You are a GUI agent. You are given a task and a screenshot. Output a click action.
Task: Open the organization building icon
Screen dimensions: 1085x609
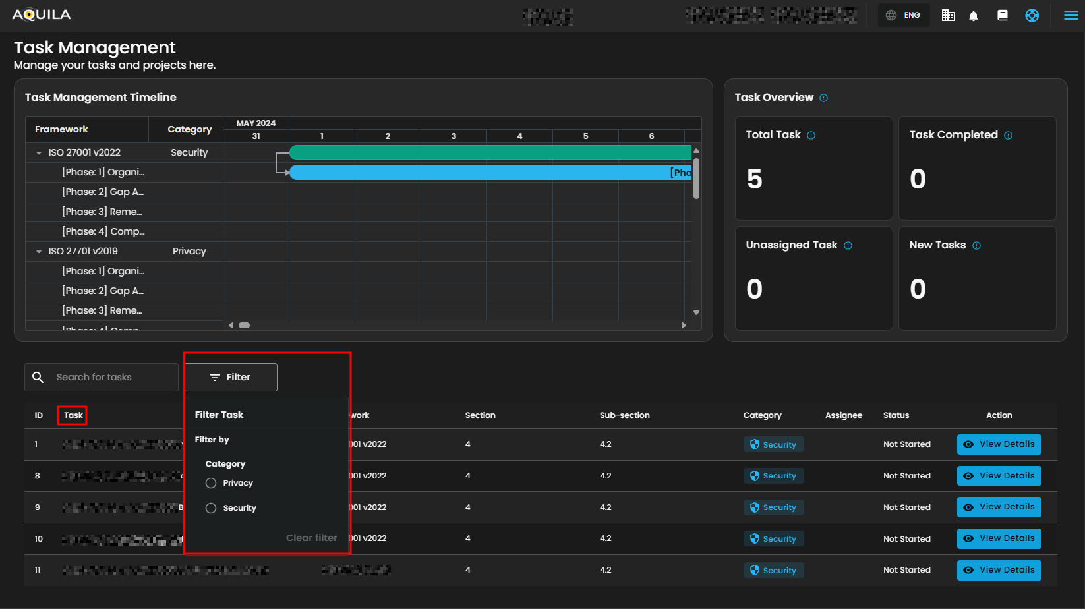coord(948,15)
